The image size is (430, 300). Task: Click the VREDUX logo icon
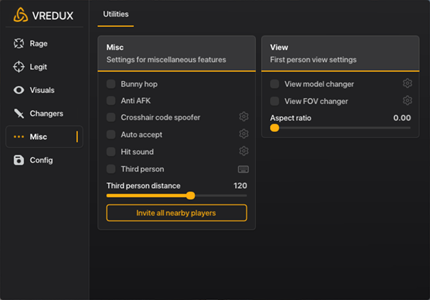coord(21,15)
